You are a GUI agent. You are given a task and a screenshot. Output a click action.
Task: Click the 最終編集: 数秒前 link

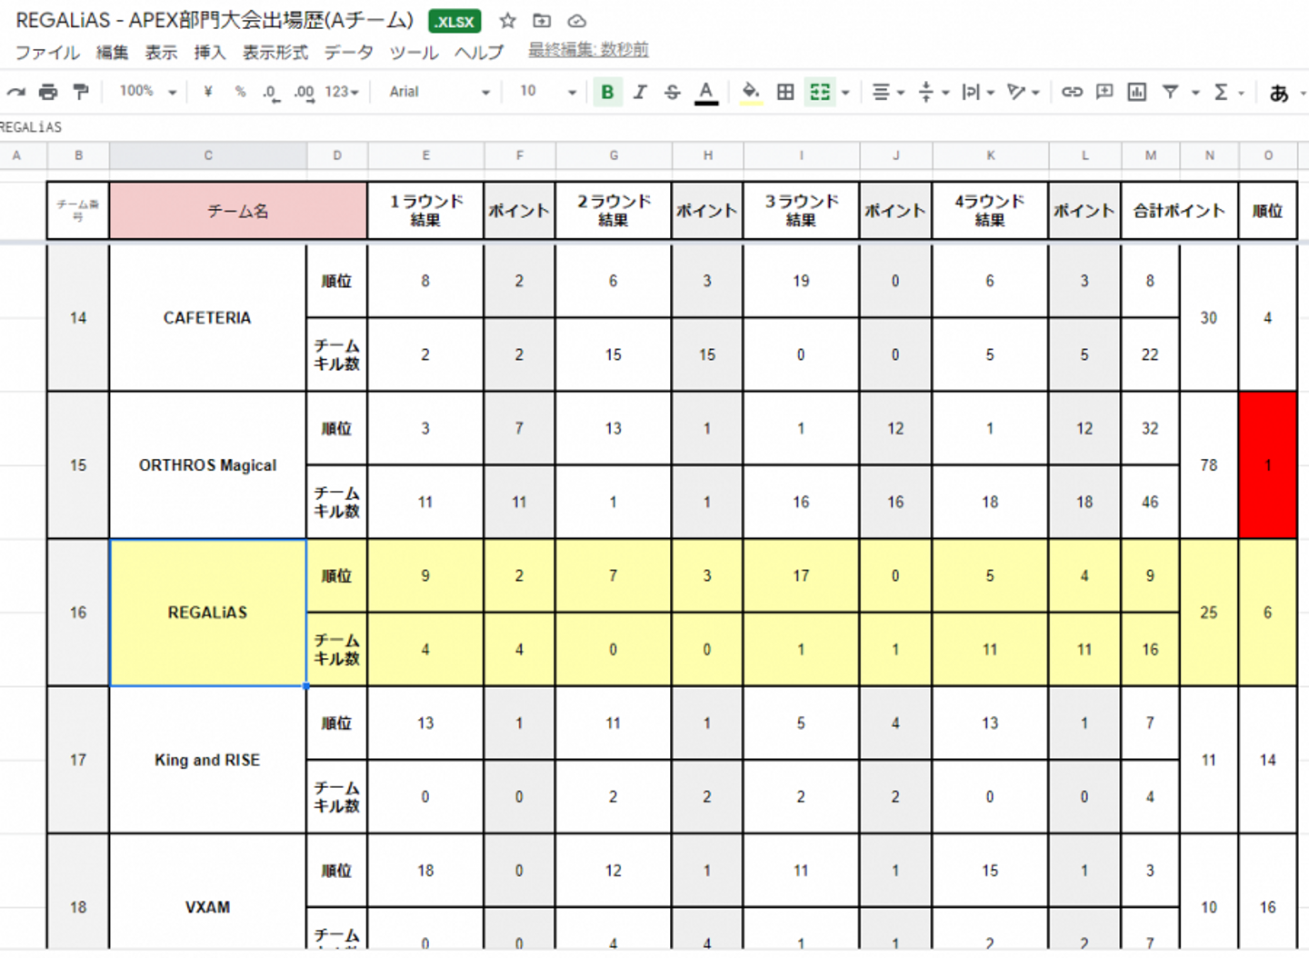click(588, 50)
